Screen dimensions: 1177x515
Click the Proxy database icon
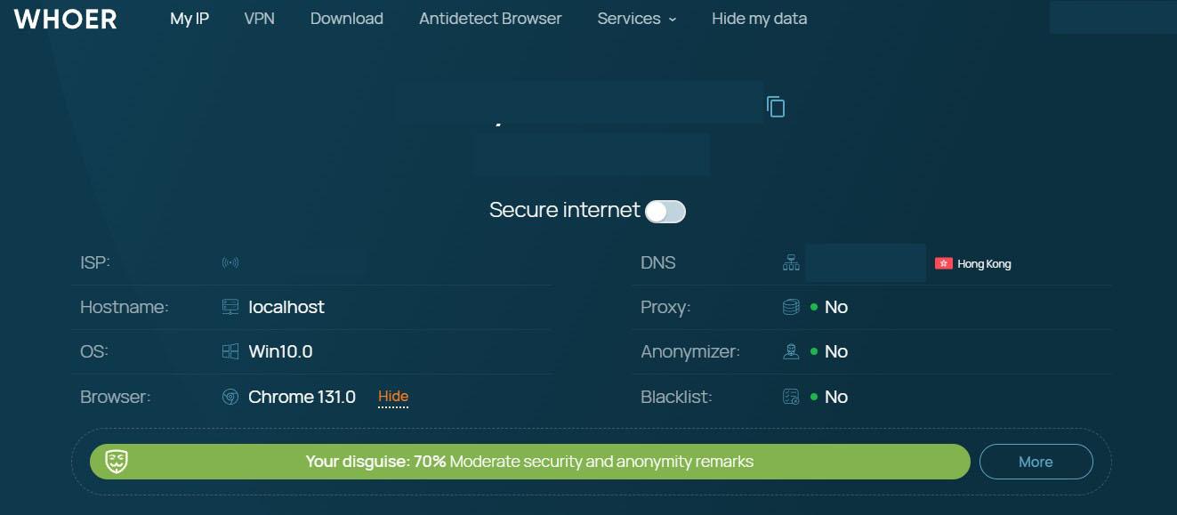791,307
